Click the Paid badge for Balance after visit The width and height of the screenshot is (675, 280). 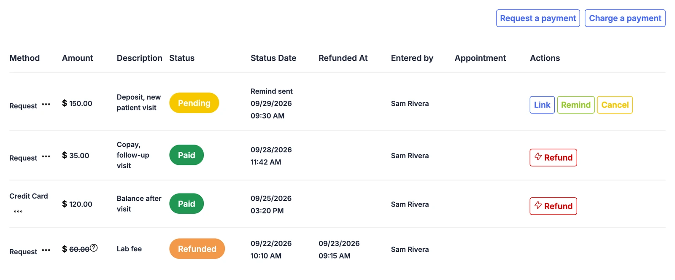click(186, 204)
